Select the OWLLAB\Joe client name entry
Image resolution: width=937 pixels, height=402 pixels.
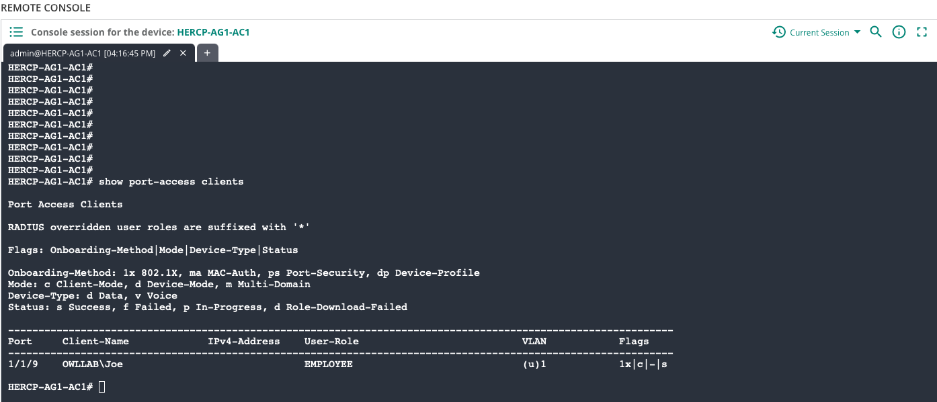coord(93,364)
